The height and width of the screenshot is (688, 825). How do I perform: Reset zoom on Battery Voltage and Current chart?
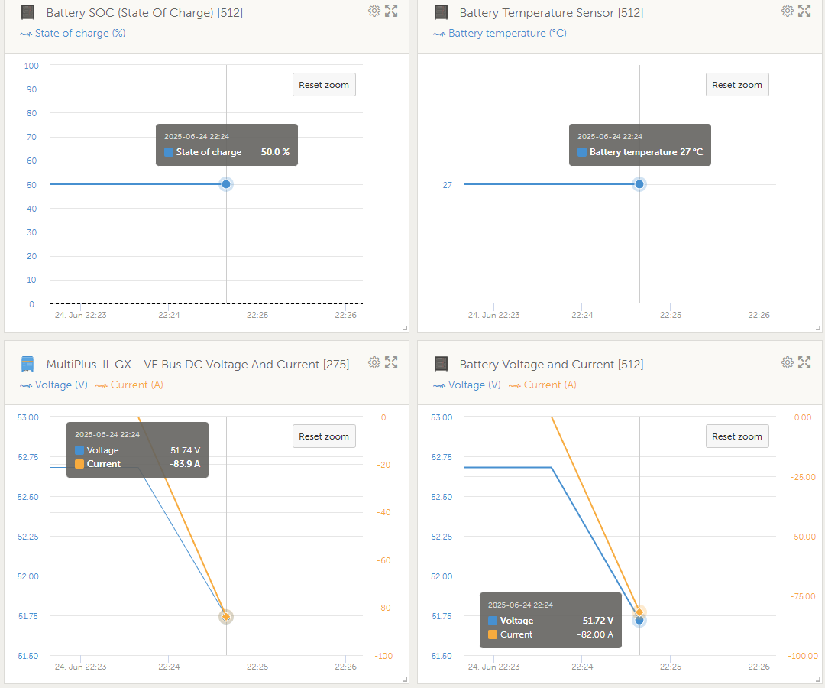point(737,436)
